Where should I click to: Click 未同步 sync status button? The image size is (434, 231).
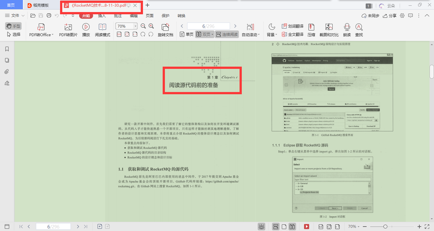click(370, 16)
